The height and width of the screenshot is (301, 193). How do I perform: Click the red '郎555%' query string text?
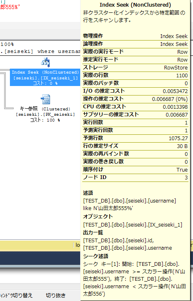pyautogui.click(x=10, y=7)
